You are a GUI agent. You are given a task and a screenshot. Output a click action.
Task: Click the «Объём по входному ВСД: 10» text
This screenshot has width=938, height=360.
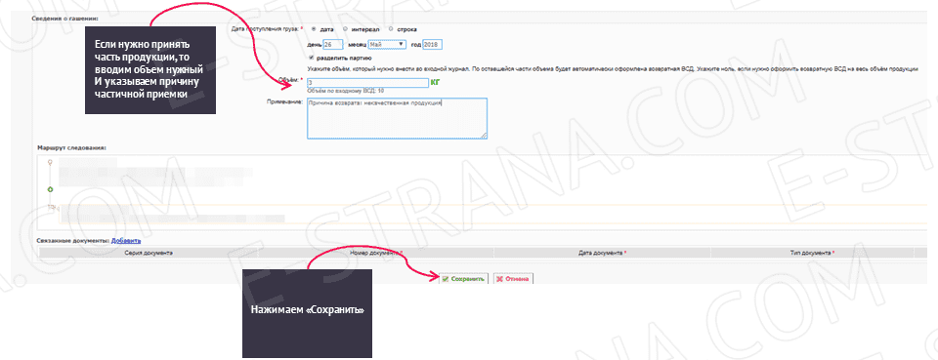click(x=345, y=91)
